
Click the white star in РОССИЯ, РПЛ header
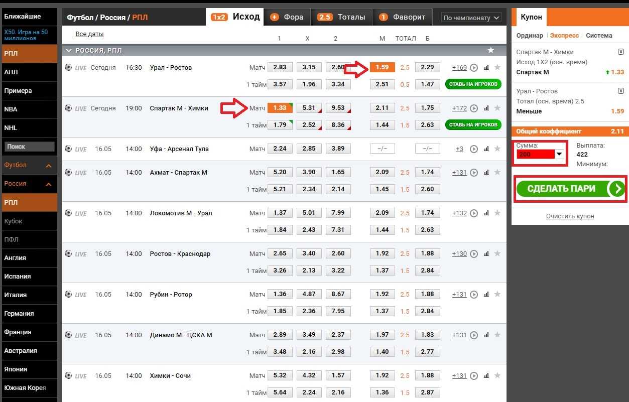pyautogui.click(x=491, y=50)
